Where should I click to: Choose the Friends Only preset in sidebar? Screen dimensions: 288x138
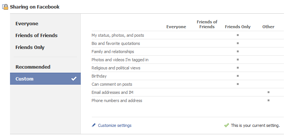point(30,47)
